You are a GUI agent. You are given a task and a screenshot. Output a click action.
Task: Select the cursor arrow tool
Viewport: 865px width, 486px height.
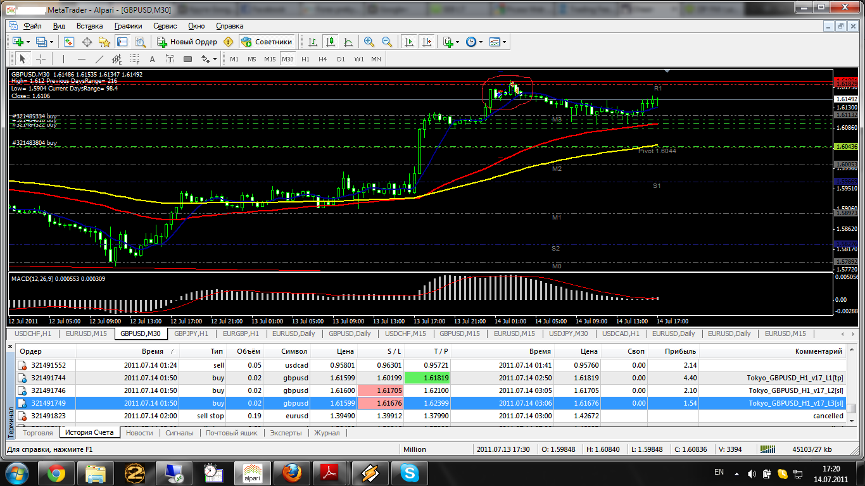click(23, 59)
